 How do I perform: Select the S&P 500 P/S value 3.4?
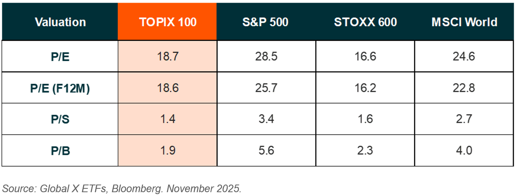point(266,119)
